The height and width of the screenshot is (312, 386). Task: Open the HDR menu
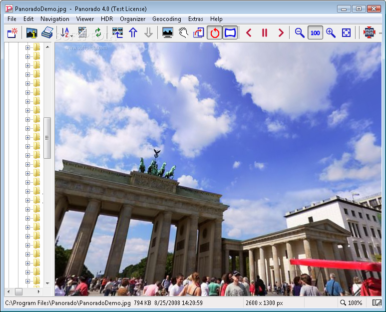pyautogui.click(x=107, y=19)
